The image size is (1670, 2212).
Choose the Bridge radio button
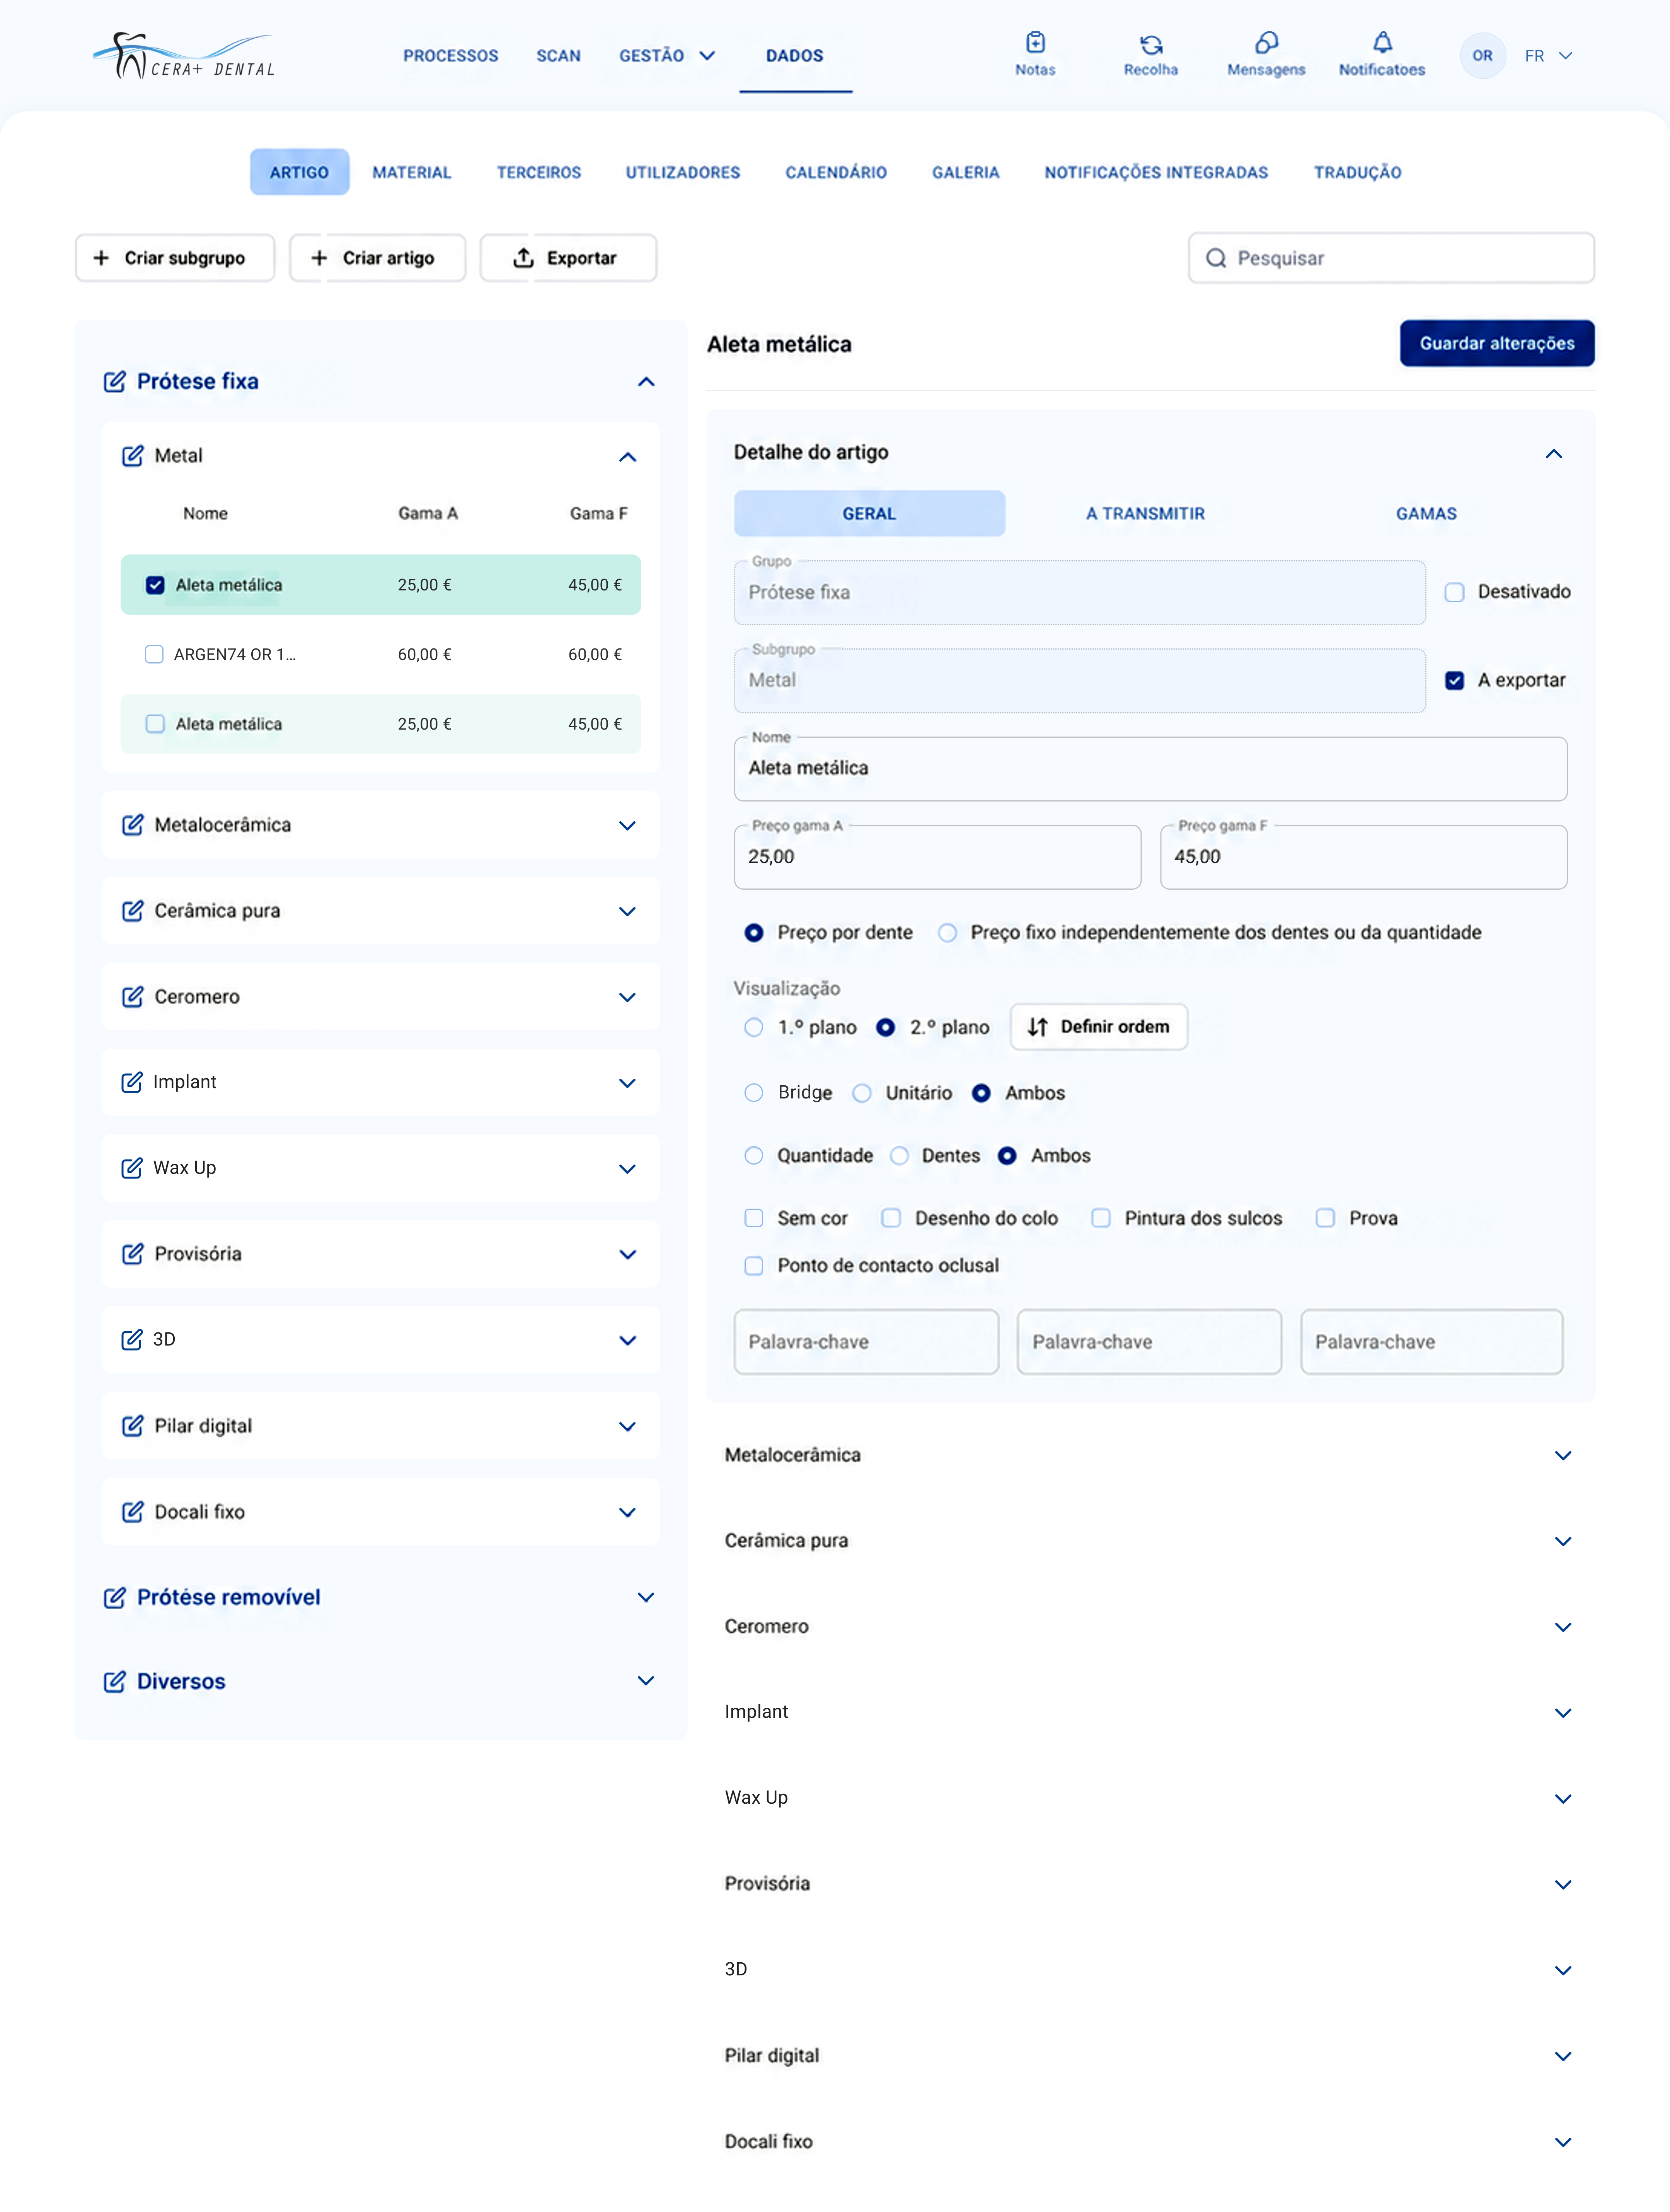(x=754, y=1093)
